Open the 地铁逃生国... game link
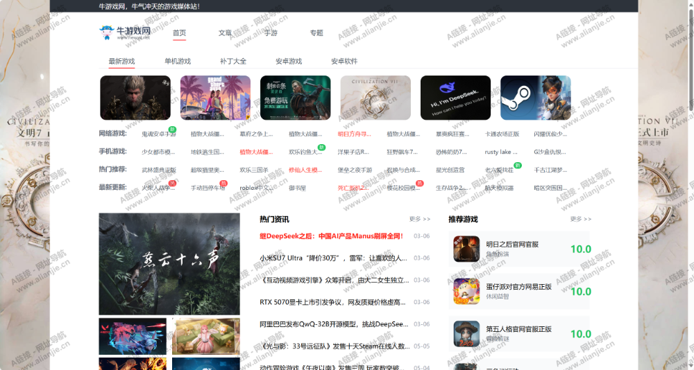 (207, 152)
